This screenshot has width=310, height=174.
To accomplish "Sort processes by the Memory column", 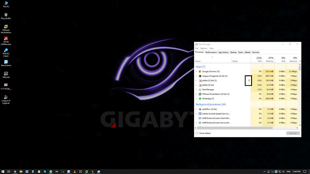I will pyautogui.click(x=268, y=59).
